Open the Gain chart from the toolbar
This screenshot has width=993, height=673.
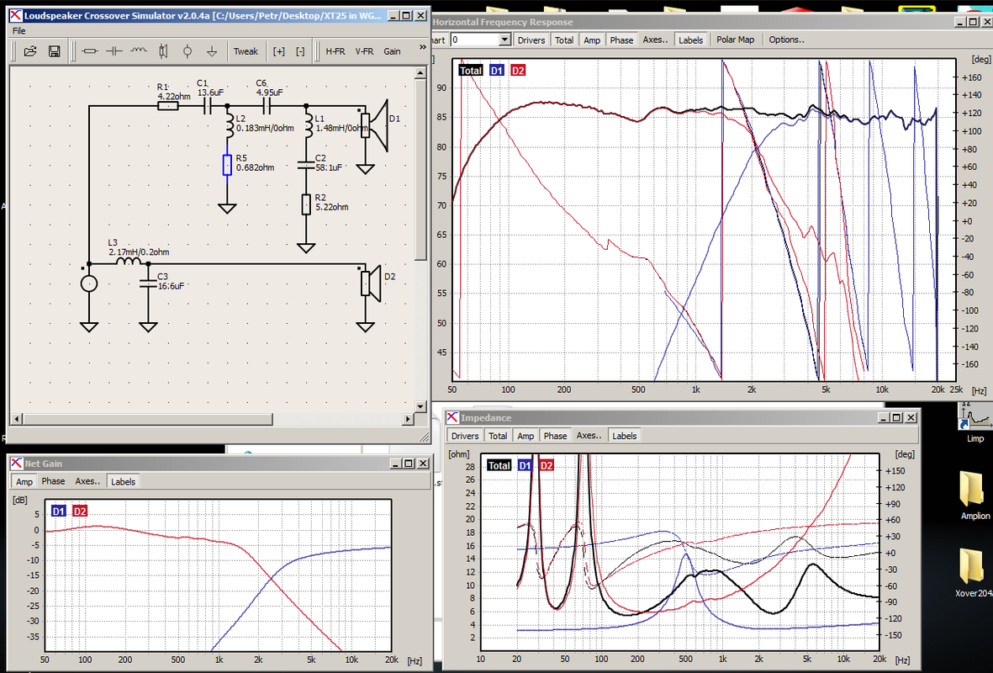tap(392, 51)
